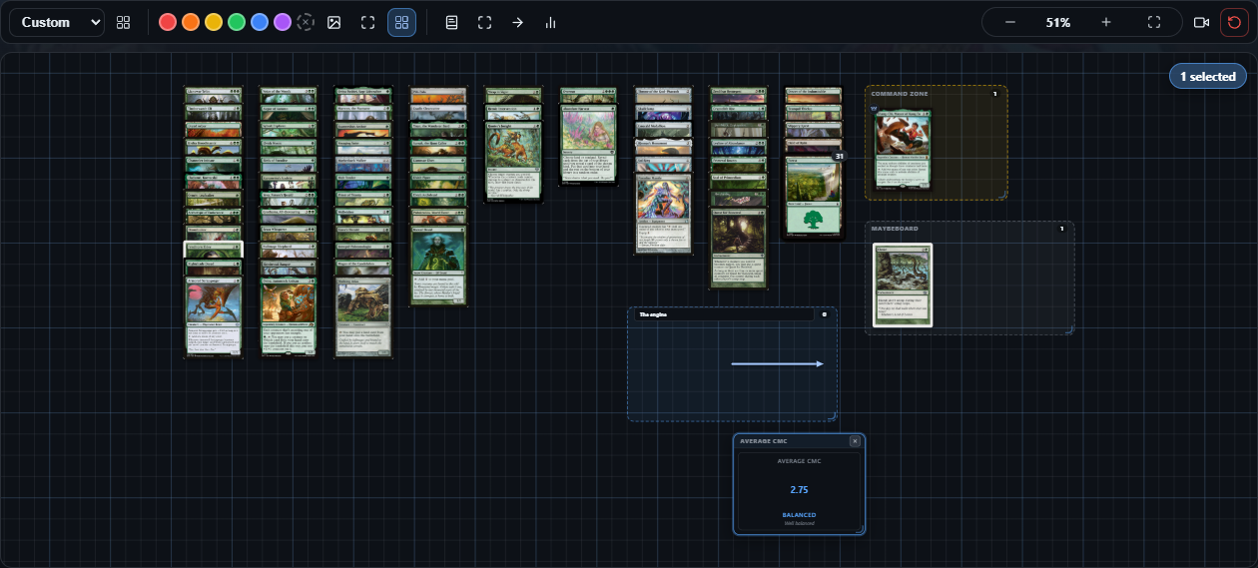Select the arrow drawing tool
The width and height of the screenshot is (1258, 568).
(x=517, y=22)
